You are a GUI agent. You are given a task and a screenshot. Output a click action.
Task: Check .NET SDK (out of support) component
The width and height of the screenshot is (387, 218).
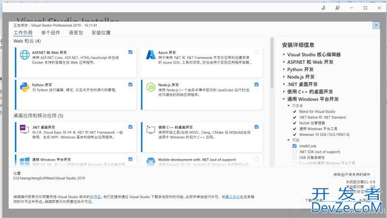click(x=295, y=152)
